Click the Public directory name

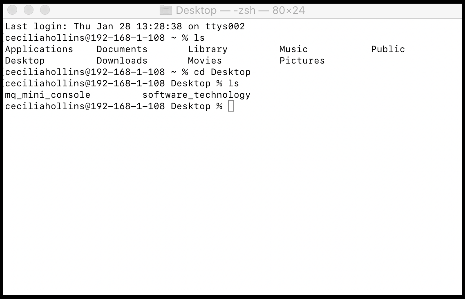tap(388, 49)
